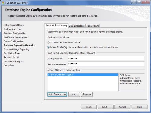Select Windows authentication mode radio button

[x=48, y=42]
